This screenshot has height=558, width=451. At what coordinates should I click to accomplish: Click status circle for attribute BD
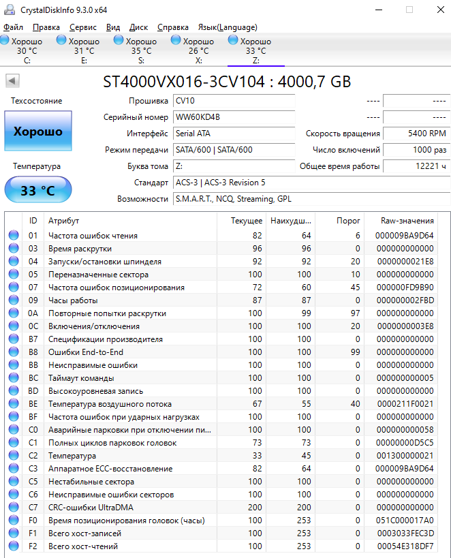tap(14, 390)
